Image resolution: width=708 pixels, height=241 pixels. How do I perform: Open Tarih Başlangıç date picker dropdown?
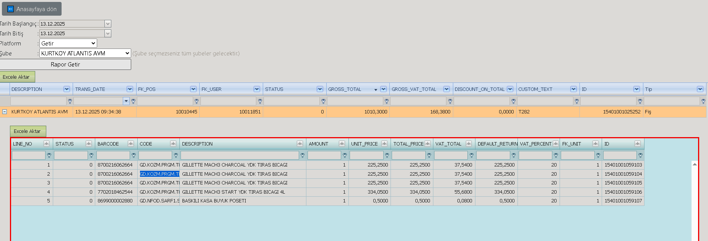[108, 24]
